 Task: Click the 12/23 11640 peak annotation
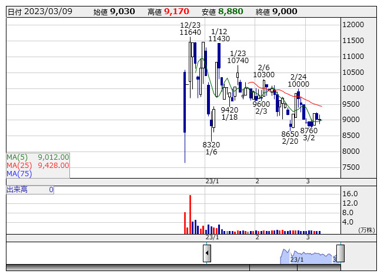click(191, 29)
